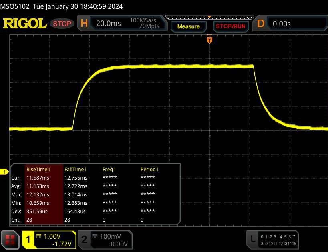Image resolution: width=328 pixels, height=252 pixels.
Task: Open the red function navigation grid icon
Action: pos(10,240)
